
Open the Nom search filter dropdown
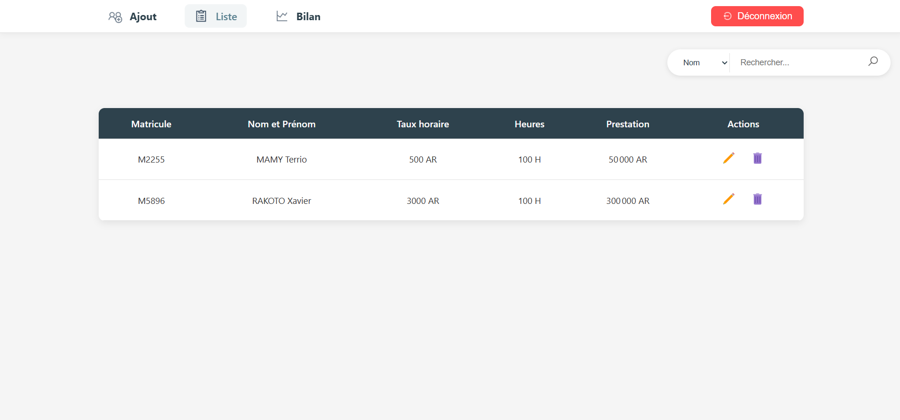click(x=704, y=62)
